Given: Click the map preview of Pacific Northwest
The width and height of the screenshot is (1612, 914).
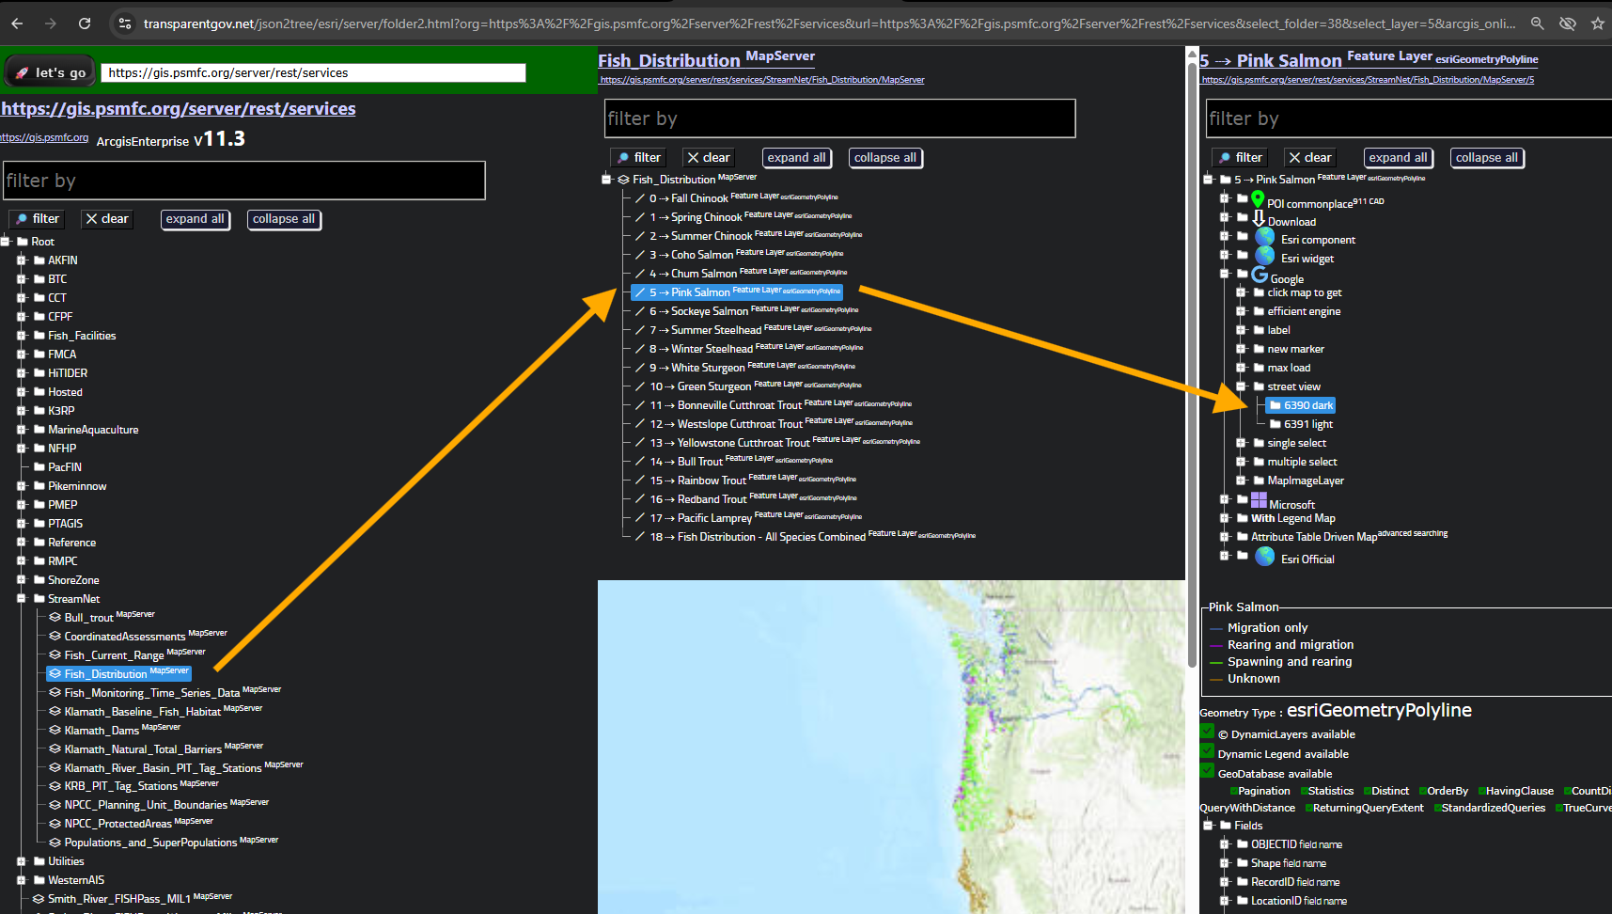Looking at the screenshot, I should (x=891, y=747).
